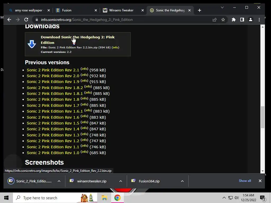Screen dimensions: 271x203
Task: Open the Chrome extensions puzzle icon
Action: tap(234, 20)
